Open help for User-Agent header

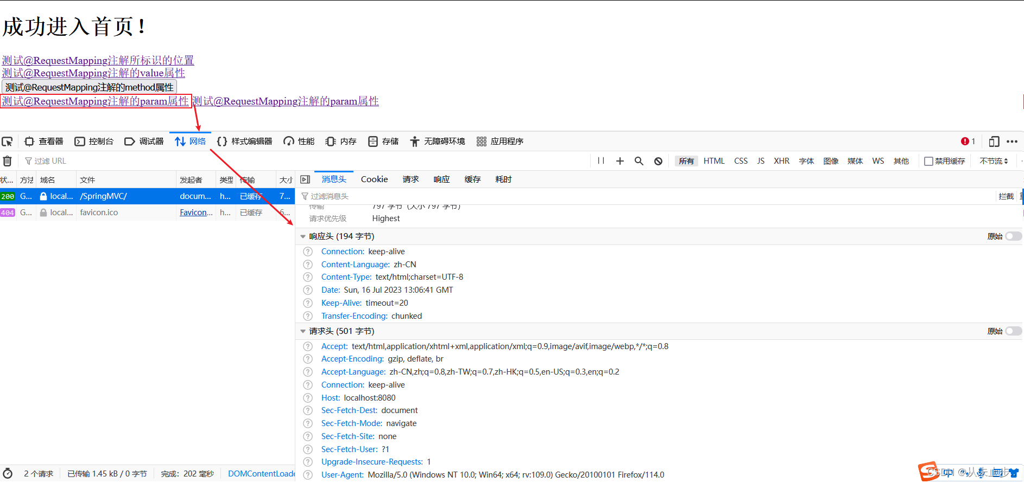coord(308,475)
